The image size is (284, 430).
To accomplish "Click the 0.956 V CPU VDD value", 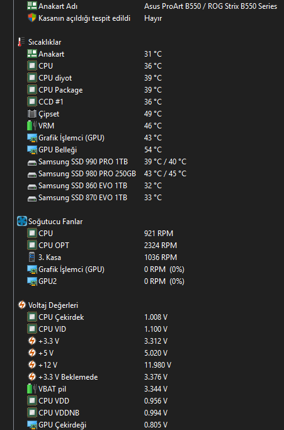I will pyautogui.click(x=156, y=401).
